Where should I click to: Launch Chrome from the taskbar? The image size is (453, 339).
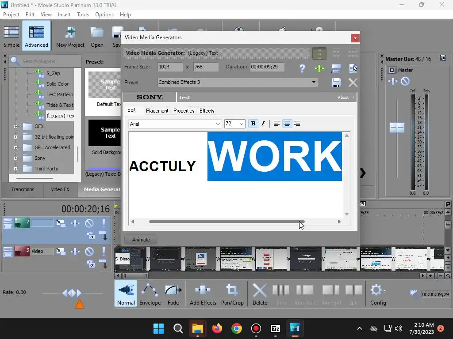[x=236, y=328]
